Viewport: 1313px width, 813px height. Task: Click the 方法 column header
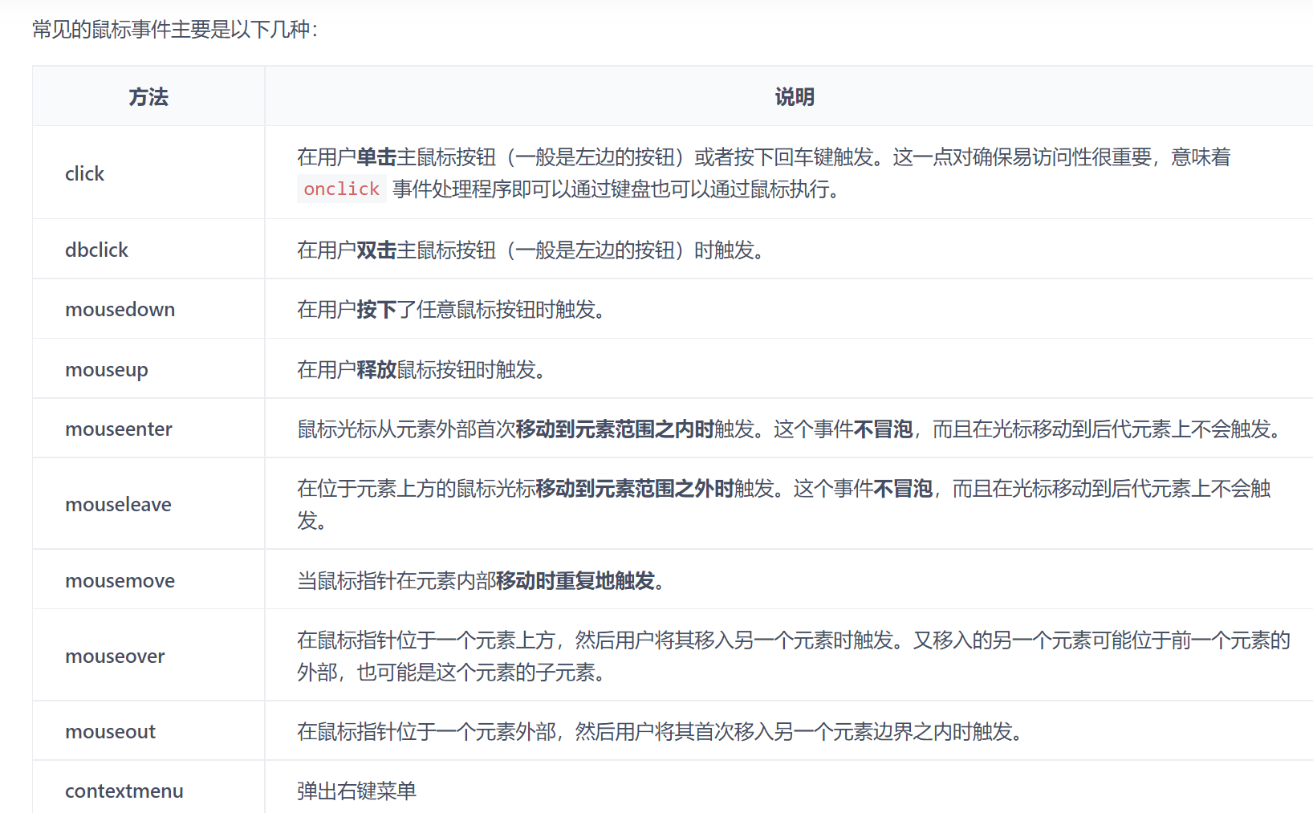[x=148, y=97]
